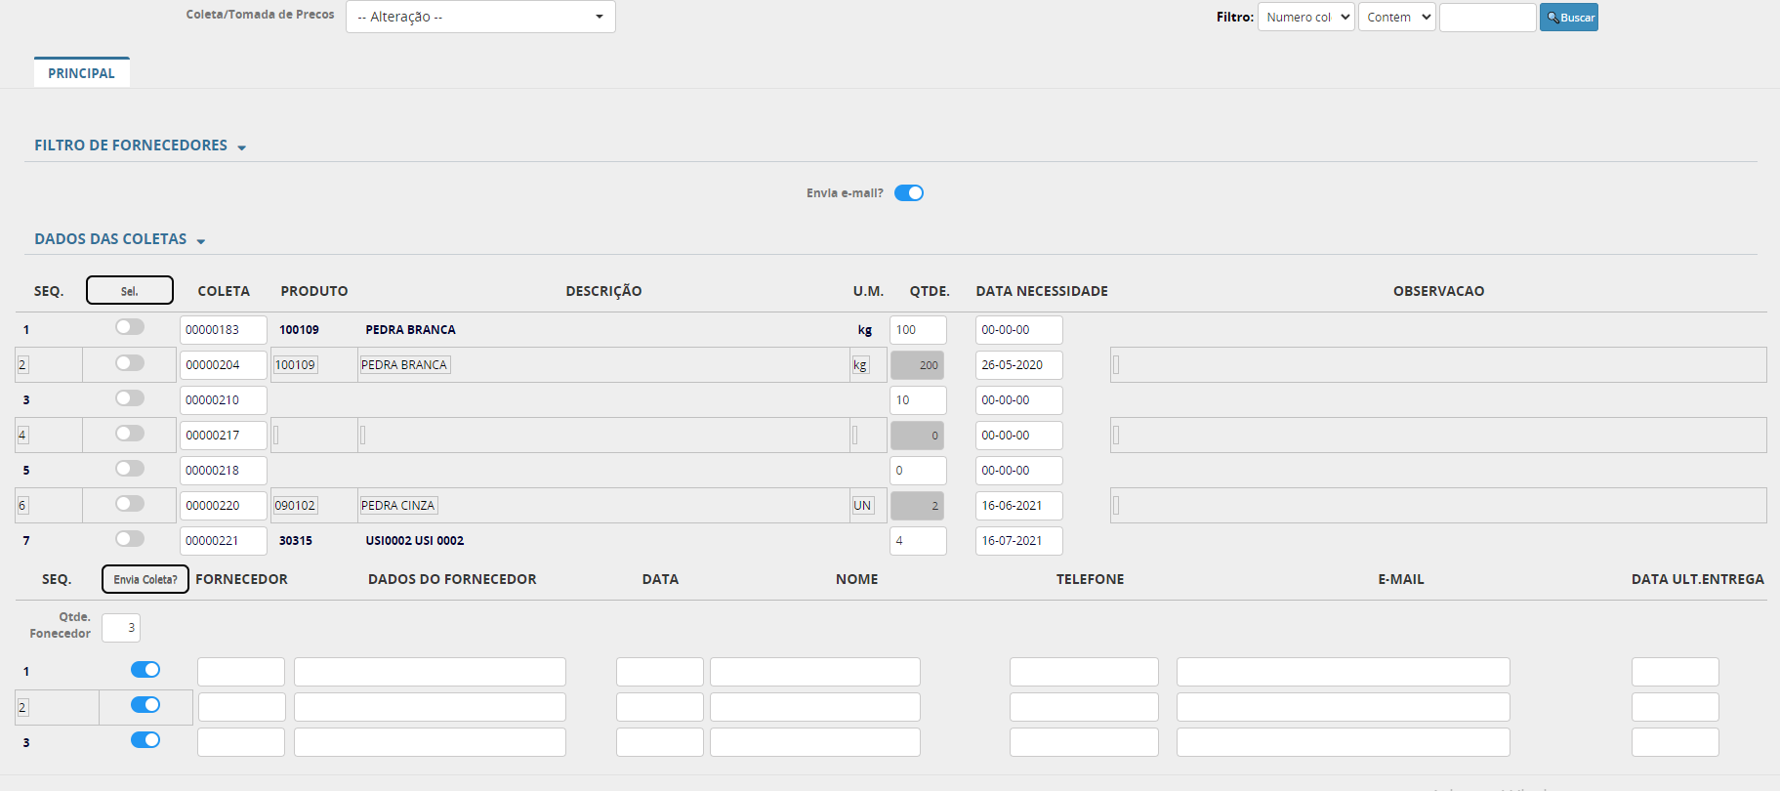Switch to the PRINCIPAL tab

(x=81, y=73)
